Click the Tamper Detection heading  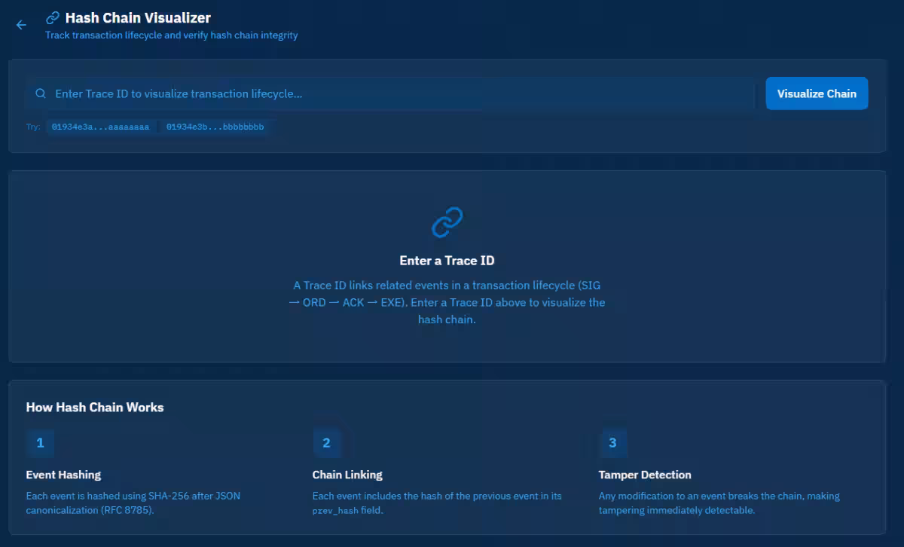pyautogui.click(x=644, y=475)
